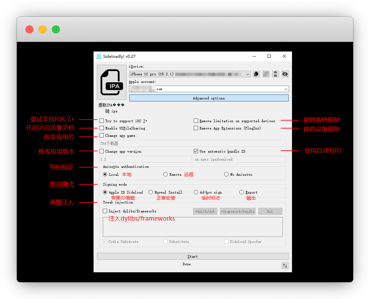The height and width of the screenshot is (299, 370).
Task: Uncheck Use automatic bundle ID
Action: tap(196, 151)
